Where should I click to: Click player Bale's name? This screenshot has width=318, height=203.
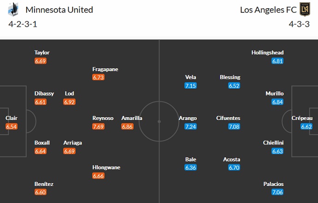pyautogui.click(x=191, y=159)
